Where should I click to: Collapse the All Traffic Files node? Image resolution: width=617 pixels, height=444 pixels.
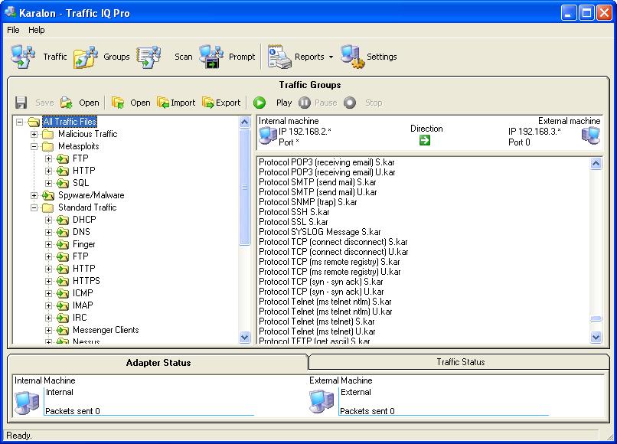pos(19,122)
